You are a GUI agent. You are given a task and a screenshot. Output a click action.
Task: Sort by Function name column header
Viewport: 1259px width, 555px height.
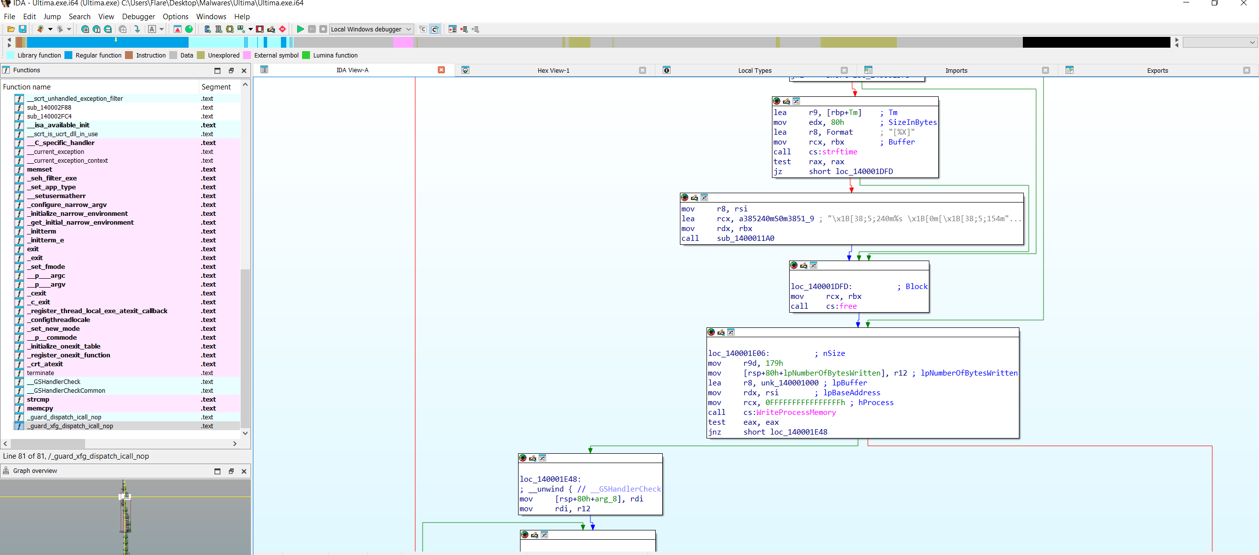(99, 87)
